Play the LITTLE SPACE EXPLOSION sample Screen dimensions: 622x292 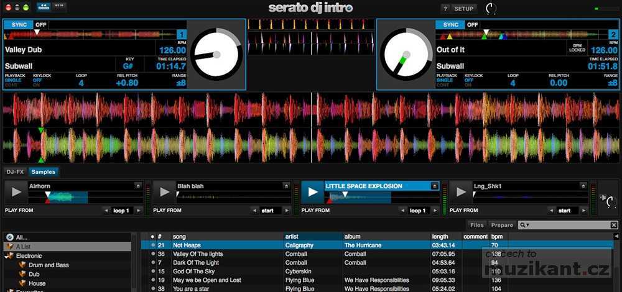pyautogui.click(x=313, y=192)
